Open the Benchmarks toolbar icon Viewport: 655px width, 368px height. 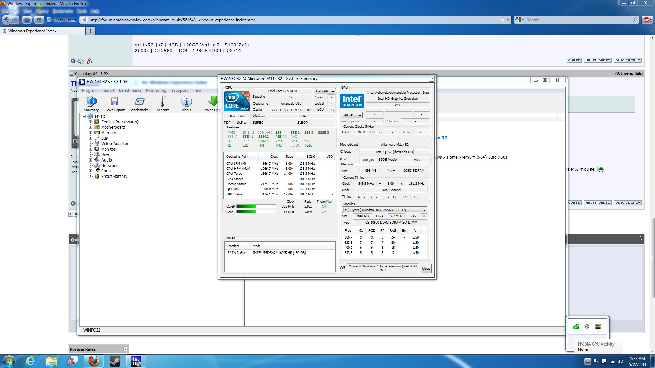click(139, 104)
